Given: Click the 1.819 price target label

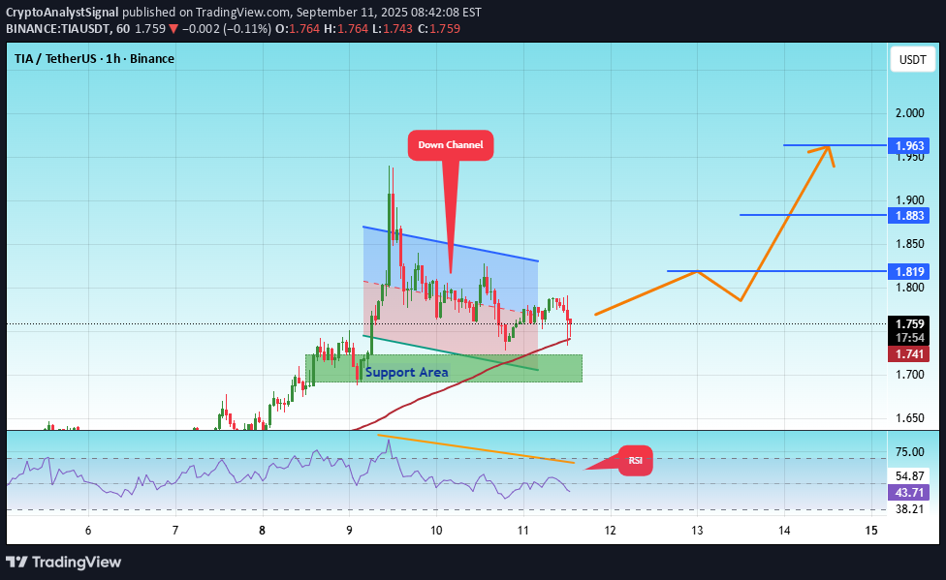Looking at the screenshot, I should pos(909,271).
